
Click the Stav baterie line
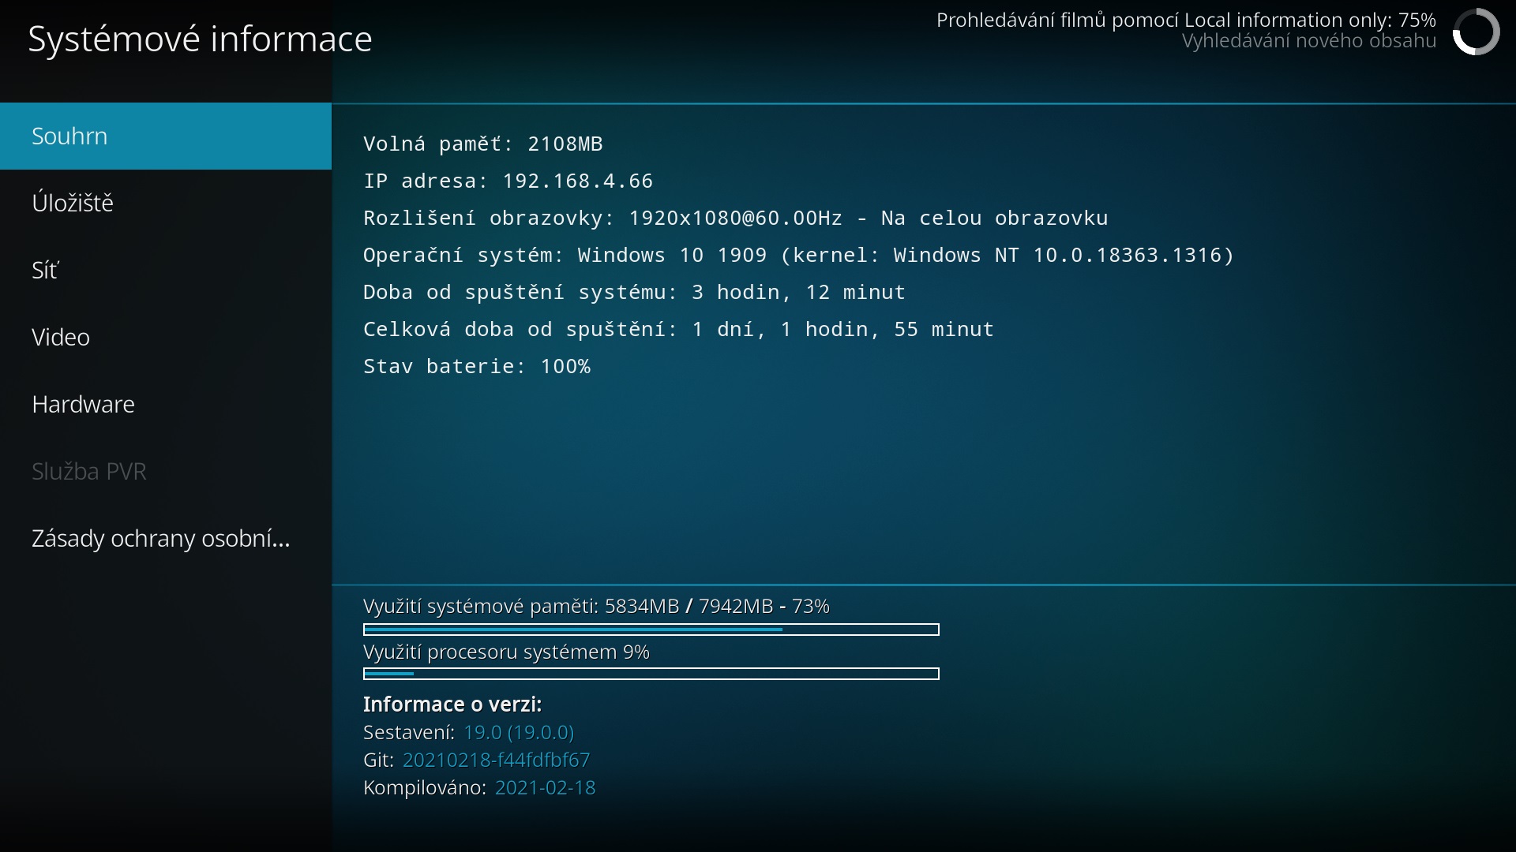(476, 366)
